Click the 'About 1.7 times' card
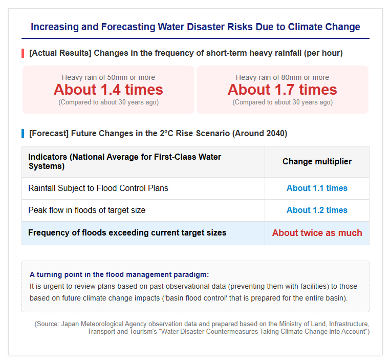This screenshot has height=364, width=391. (283, 90)
